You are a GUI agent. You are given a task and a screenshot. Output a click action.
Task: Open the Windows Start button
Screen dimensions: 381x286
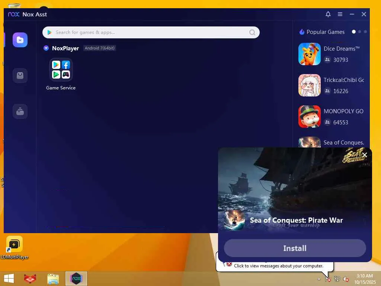tap(9, 279)
